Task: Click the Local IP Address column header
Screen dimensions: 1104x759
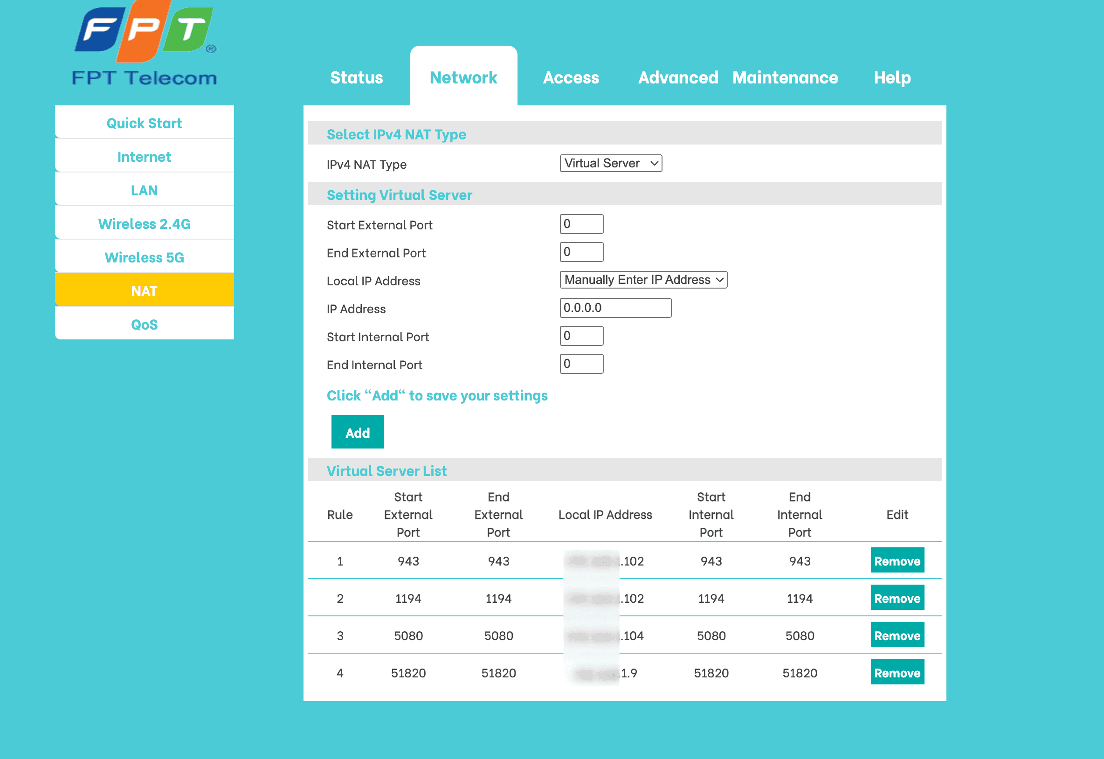Action: [x=605, y=515]
